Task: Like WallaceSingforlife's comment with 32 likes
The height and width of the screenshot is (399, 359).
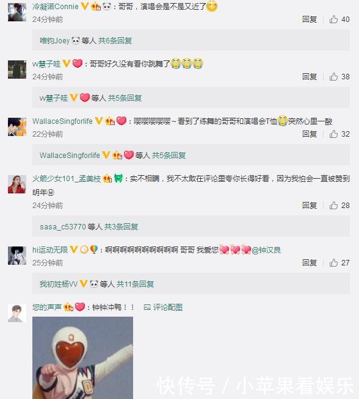Action: (x=333, y=134)
